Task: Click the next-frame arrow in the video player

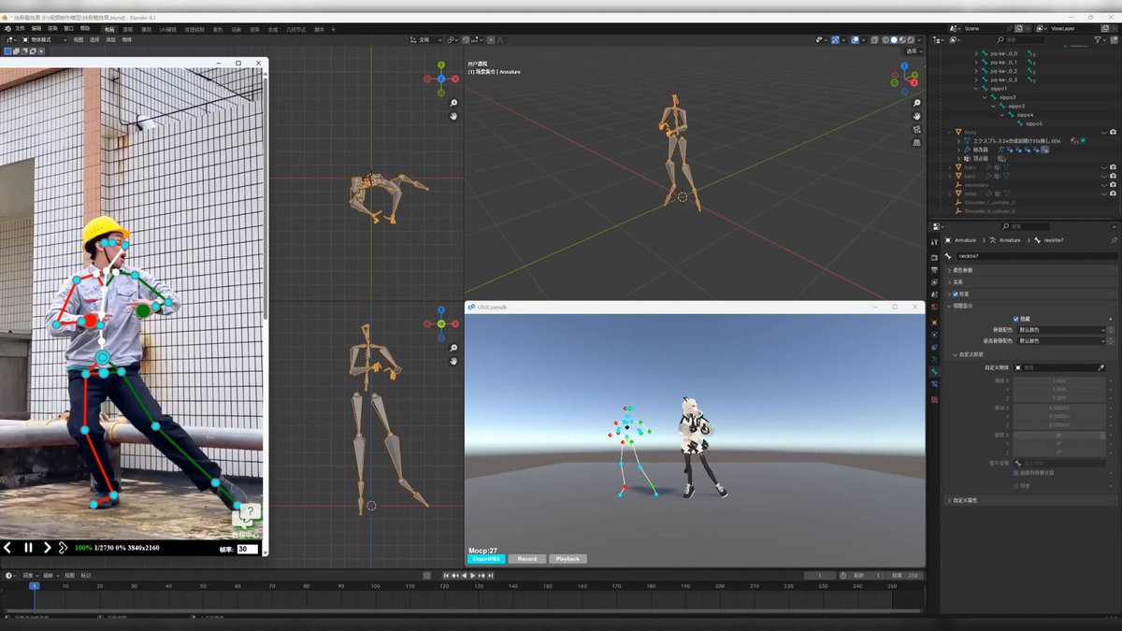Action: tap(47, 548)
